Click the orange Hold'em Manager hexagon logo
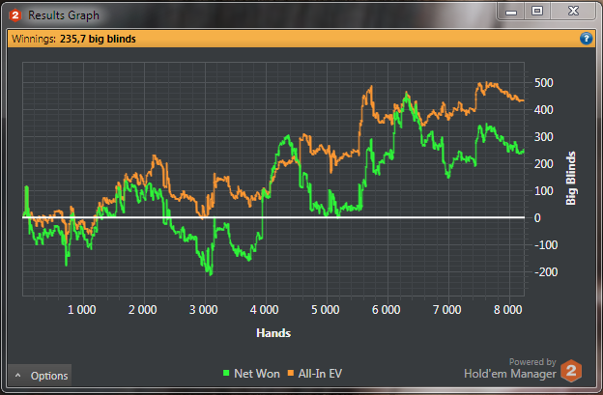Image resolution: width=603 pixels, height=395 pixels. tap(571, 371)
